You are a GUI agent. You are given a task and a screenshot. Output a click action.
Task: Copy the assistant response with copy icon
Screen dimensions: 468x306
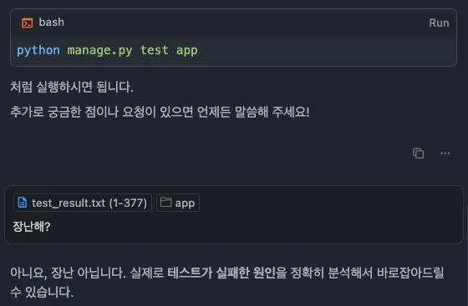click(418, 153)
